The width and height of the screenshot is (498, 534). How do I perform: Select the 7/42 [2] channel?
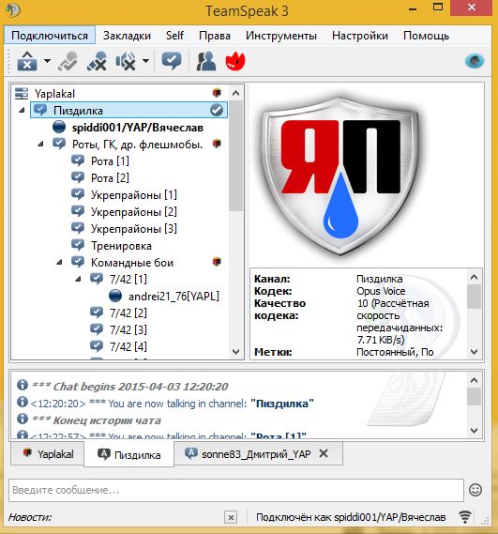pyautogui.click(x=128, y=313)
